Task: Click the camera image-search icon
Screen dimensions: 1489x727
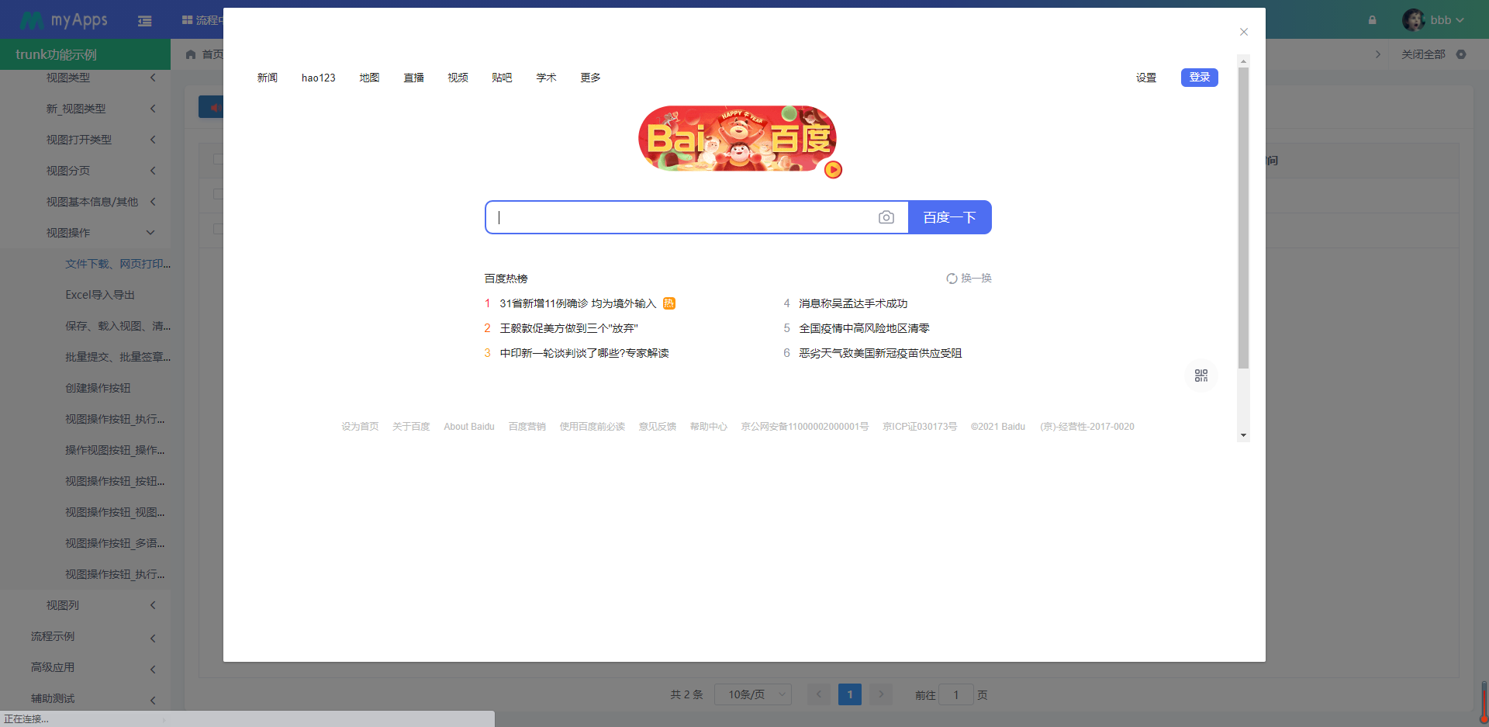Action: click(x=886, y=217)
